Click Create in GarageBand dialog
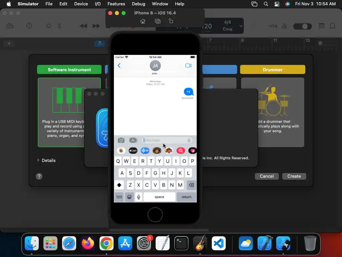This screenshot has height=257, width=342. point(294,176)
